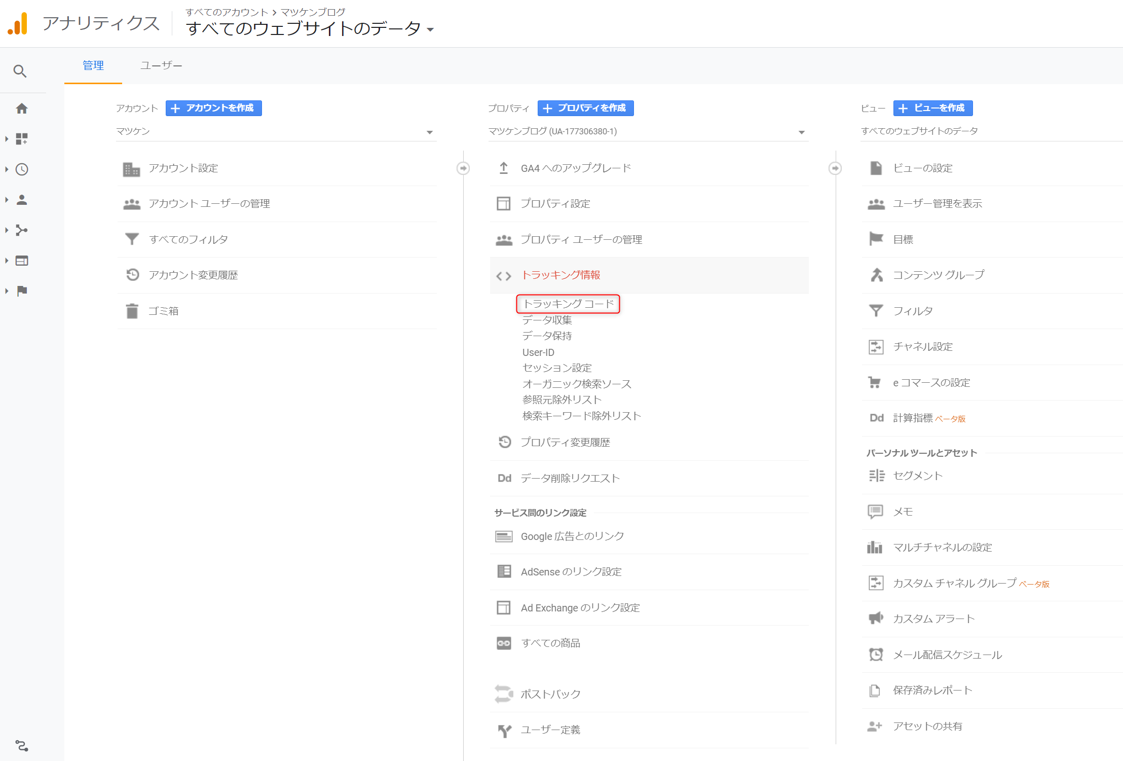Open the マツケン account dropdown
Screen dimensions: 1123x761
point(276,132)
